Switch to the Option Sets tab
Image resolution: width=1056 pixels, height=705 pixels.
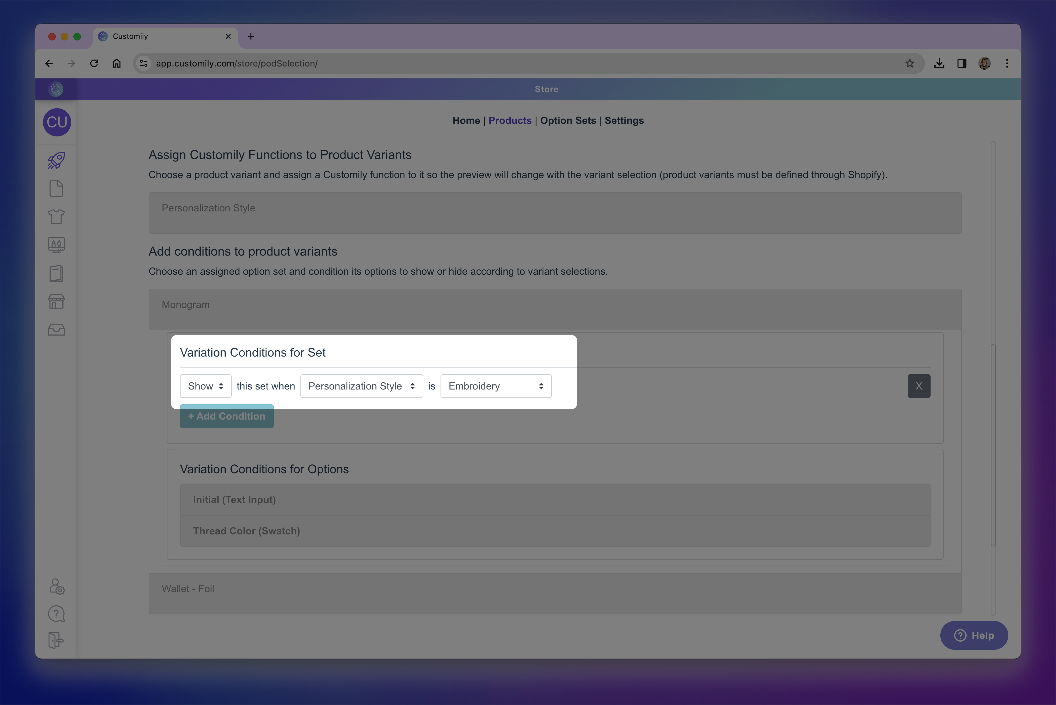click(568, 120)
